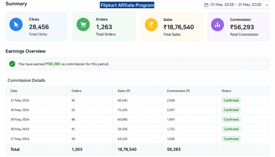Click the ₹56,293 value in Commission card

tap(242, 27)
